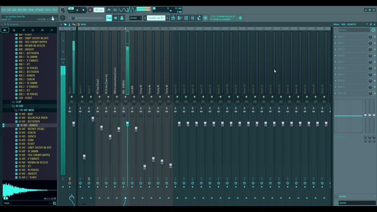Image resolution: width=377 pixels, height=212 pixels.
Task: Toggle Slot 3 effect enable light
Action: point(375,49)
